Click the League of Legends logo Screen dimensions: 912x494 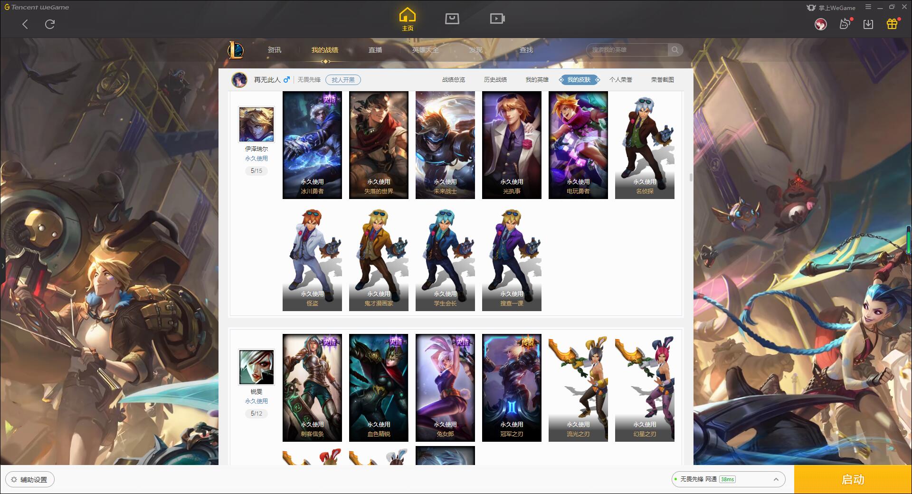click(x=236, y=50)
